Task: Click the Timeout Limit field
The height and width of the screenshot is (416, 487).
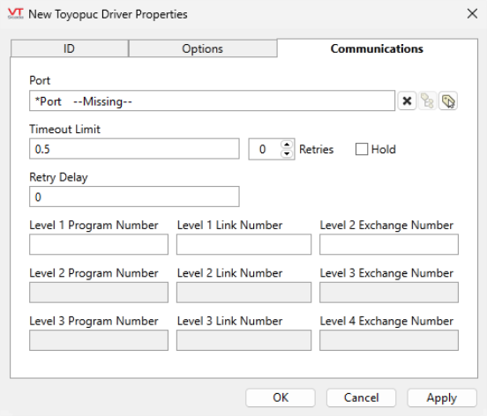Action: click(x=134, y=149)
